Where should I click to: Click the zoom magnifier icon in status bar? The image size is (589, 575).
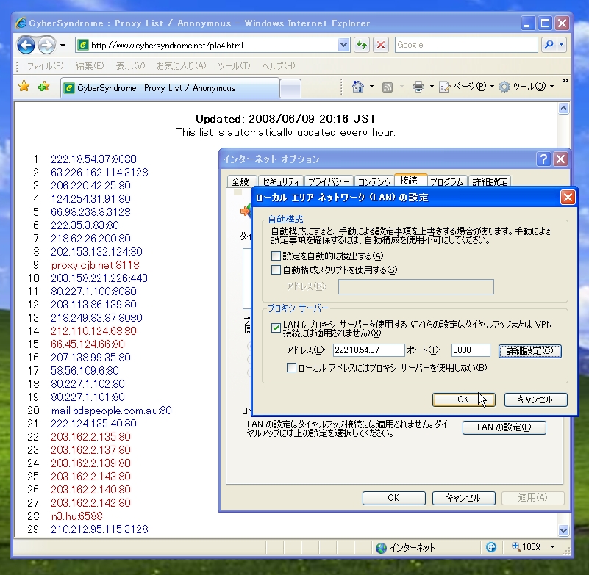click(x=516, y=546)
